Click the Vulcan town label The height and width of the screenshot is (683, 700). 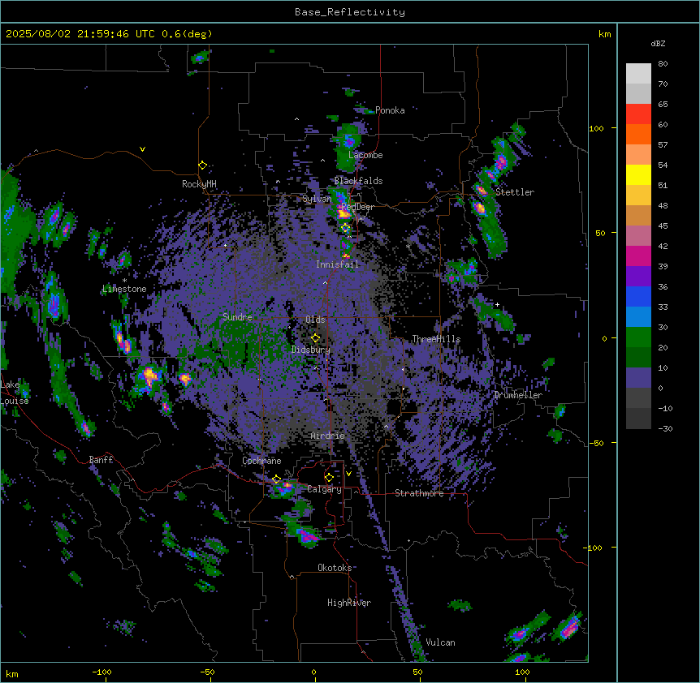[441, 642]
